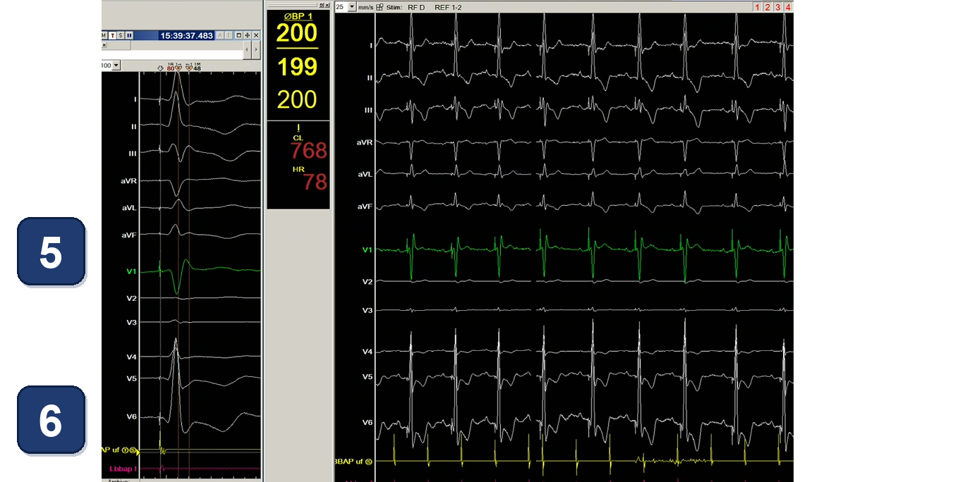Select the RF D stim channel
The height and width of the screenshot is (482, 977).
coord(415,7)
